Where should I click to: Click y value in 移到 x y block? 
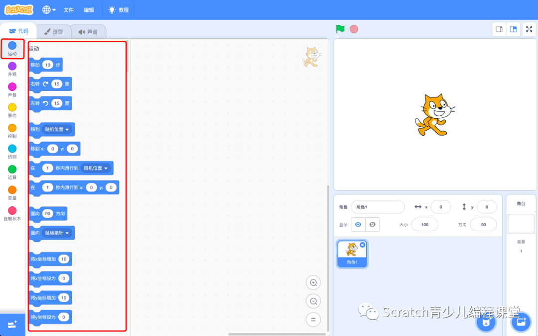[72, 149]
